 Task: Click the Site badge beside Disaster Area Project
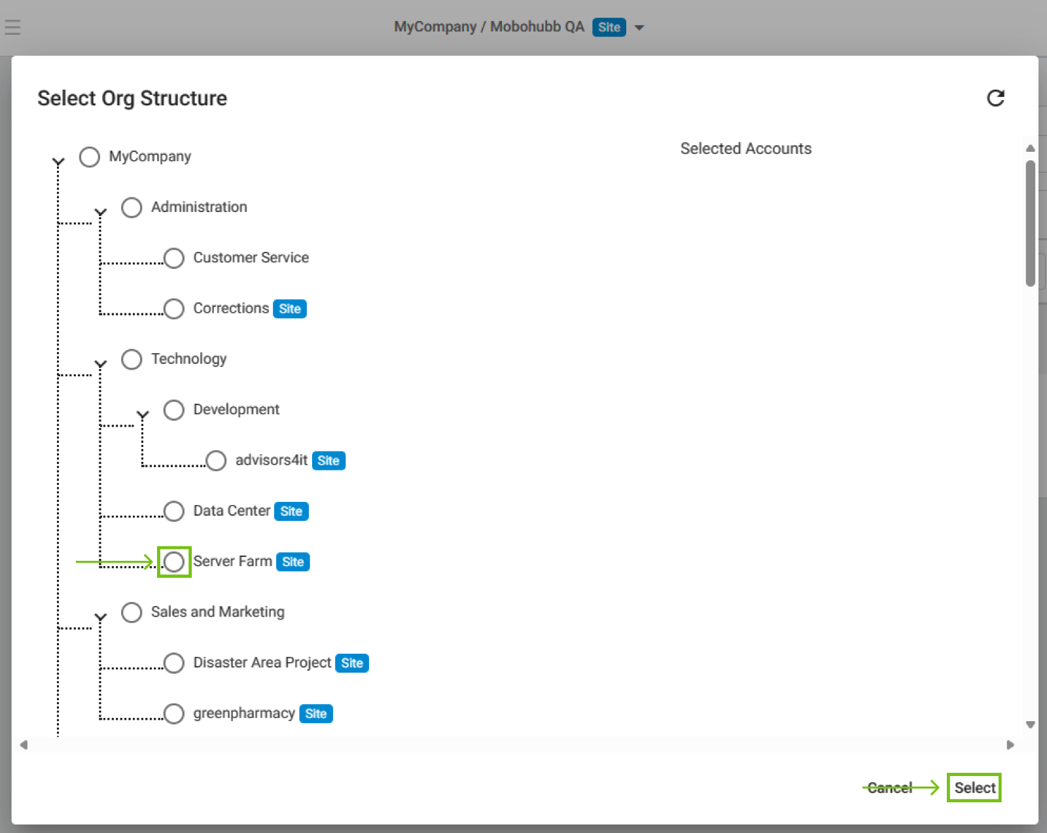[351, 663]
